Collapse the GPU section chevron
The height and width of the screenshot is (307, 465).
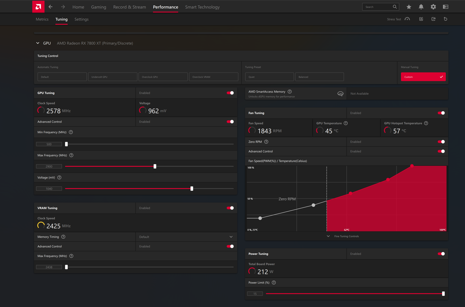(x=37, y=43)
